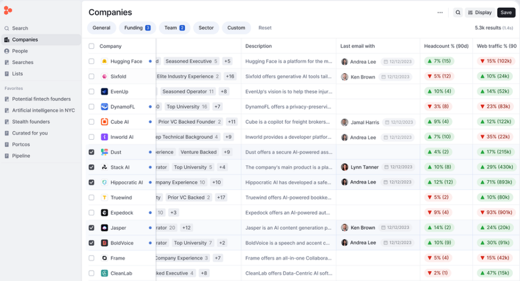Image resolution: width=520 pixels, height=281 pixels.
Task: Open the three-dots more options menu
Action: pos(440,12)
